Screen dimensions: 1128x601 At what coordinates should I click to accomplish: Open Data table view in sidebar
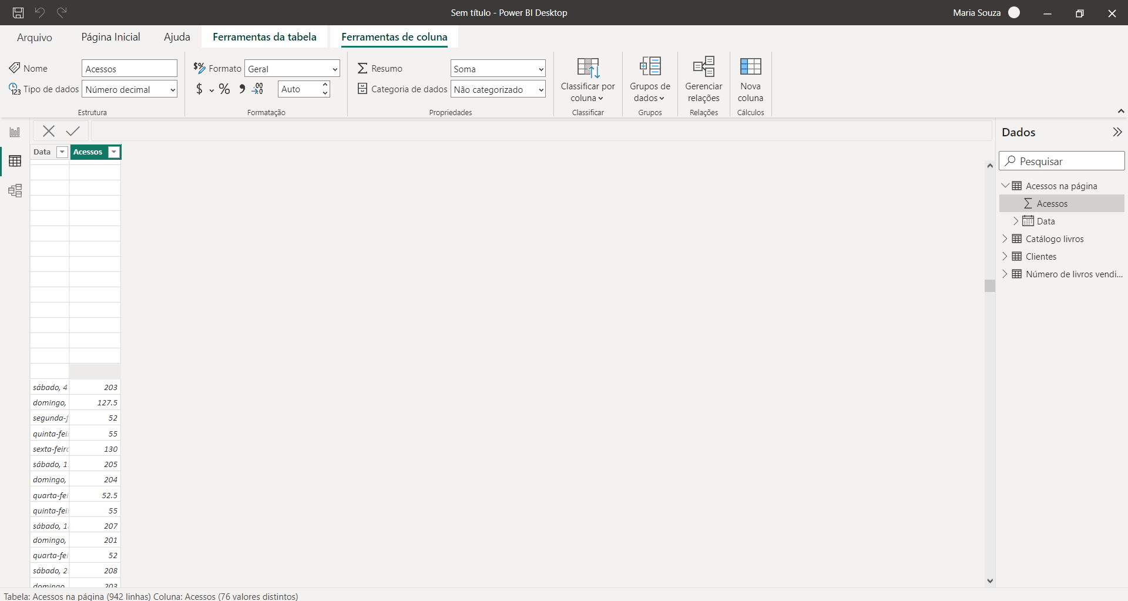(15, 161)
